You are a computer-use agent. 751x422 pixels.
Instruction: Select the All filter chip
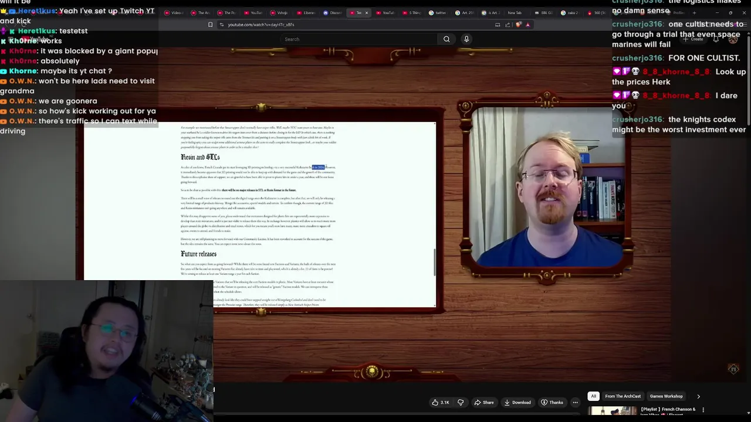tap(593, 396)
